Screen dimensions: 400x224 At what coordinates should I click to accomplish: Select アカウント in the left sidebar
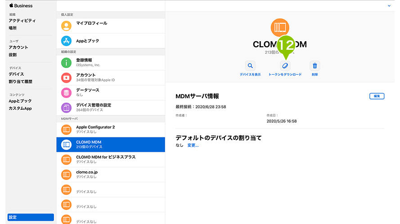(x=18, y=47)
